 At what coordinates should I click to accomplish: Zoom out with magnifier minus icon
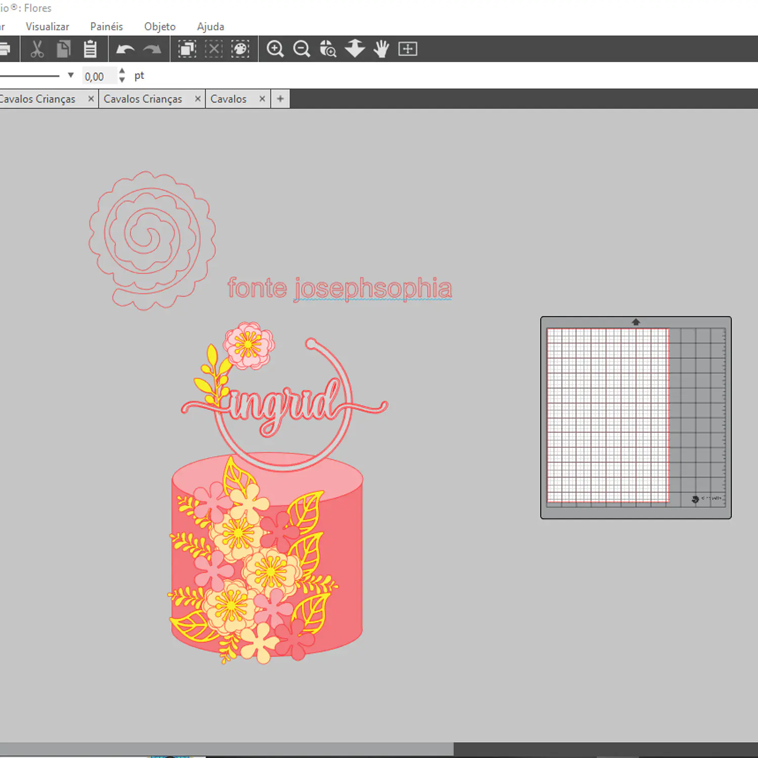302,49
